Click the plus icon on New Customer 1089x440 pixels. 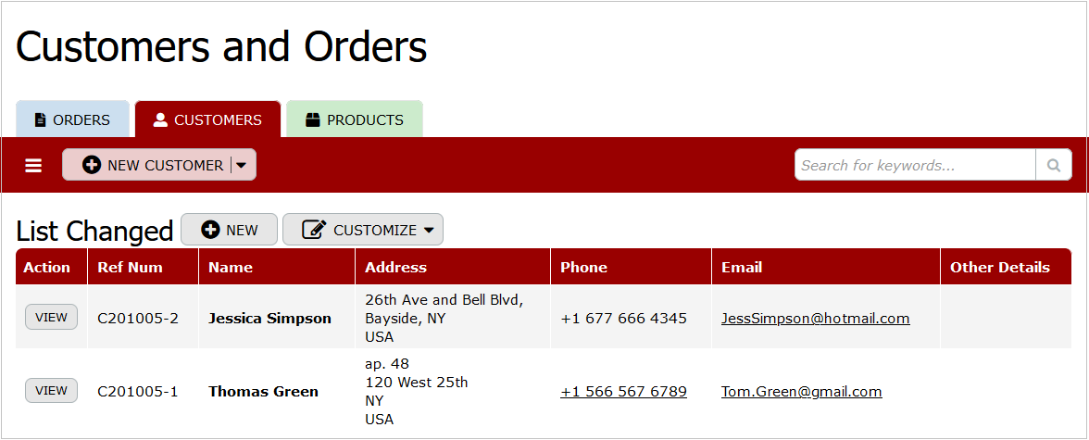92,165
